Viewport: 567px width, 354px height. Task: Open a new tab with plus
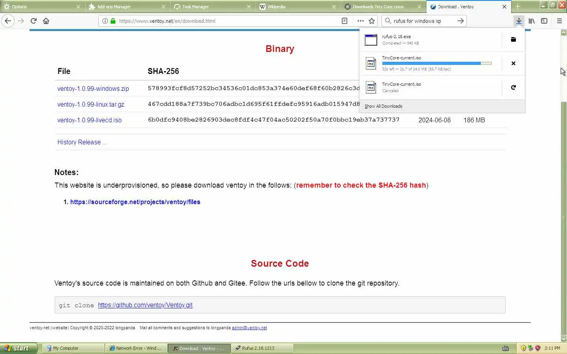pyautogui.click(x=518, y=6)
